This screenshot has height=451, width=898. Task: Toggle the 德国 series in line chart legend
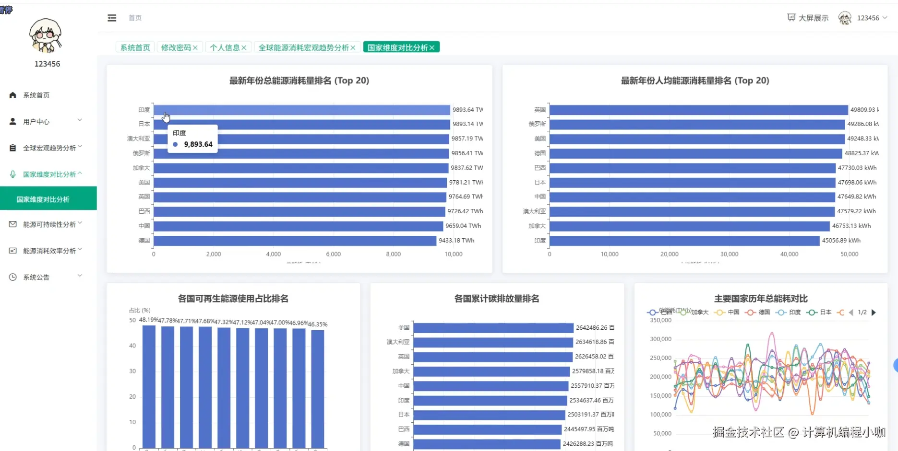(757, 312)
